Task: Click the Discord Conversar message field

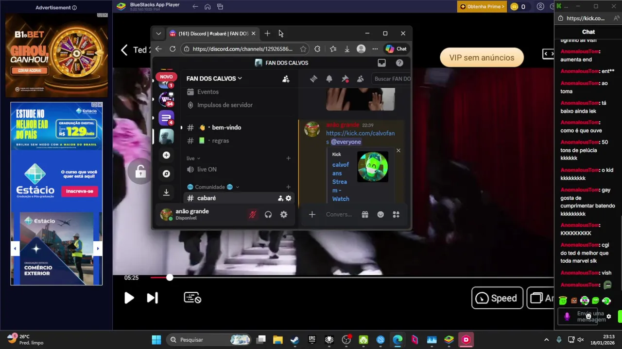Action: [x=339, y=214]
